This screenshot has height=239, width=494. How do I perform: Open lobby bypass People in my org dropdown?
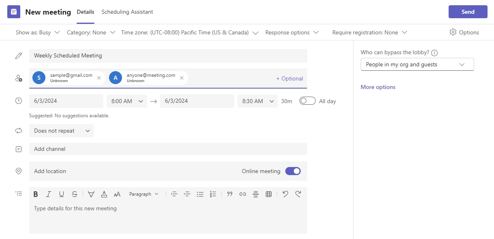coord(417,64)
